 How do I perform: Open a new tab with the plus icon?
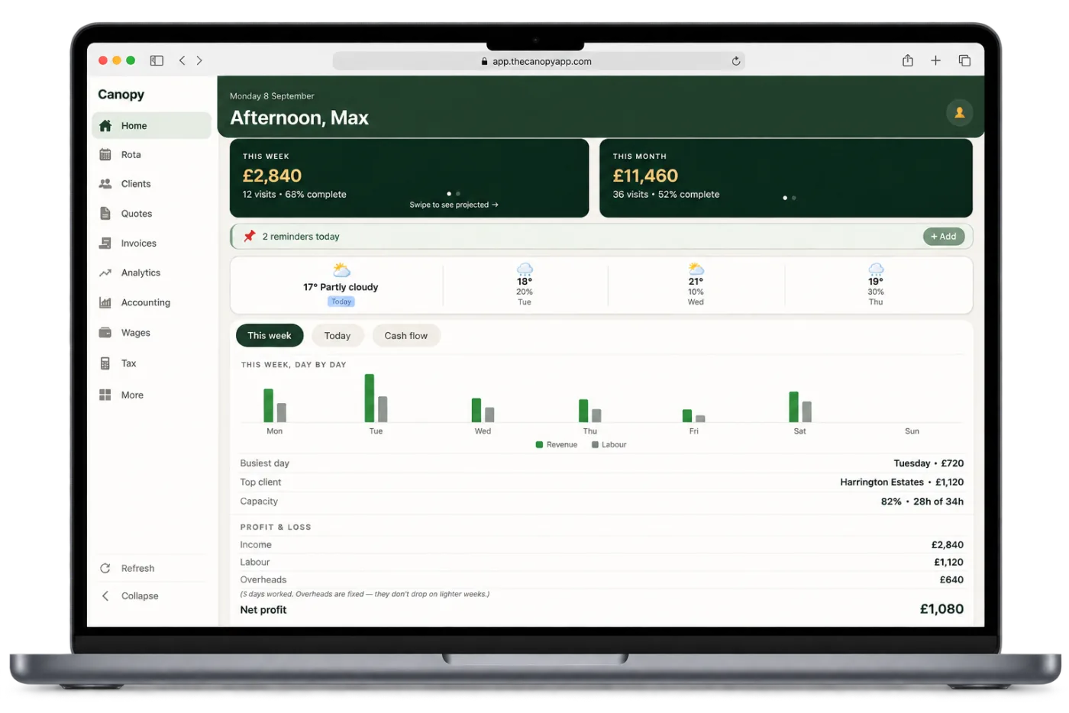coord(935,60)
